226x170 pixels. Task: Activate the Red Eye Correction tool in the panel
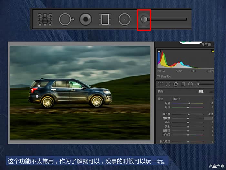pyautogui.click(x=176, y=84)
